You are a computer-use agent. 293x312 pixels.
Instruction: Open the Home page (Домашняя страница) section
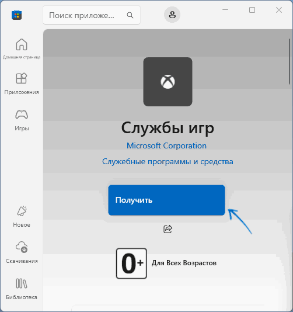(22, 49)
